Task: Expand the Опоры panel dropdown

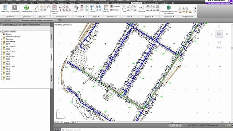Action: click(95, 17)
